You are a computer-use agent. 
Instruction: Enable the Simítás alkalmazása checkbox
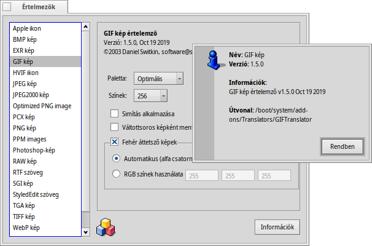tap(114, 114)
